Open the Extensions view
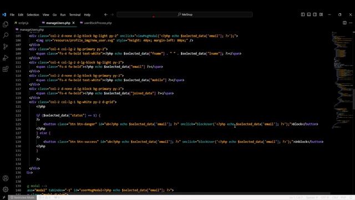This screenshot has width=355, height=200. tap(6, 69)
